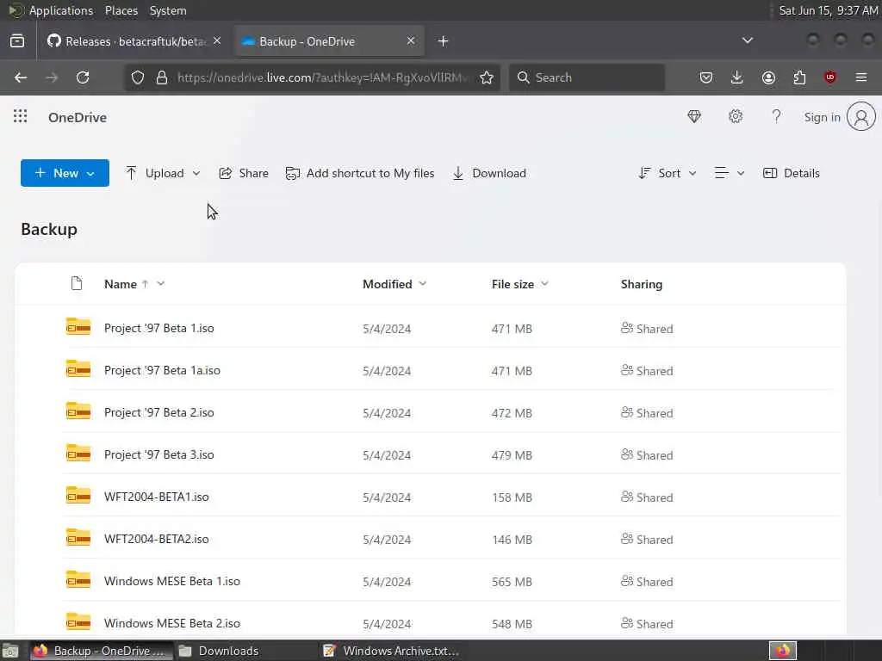Switch to the Releases betacraftuk tab

pyautogui.click(x=127, y=41)
